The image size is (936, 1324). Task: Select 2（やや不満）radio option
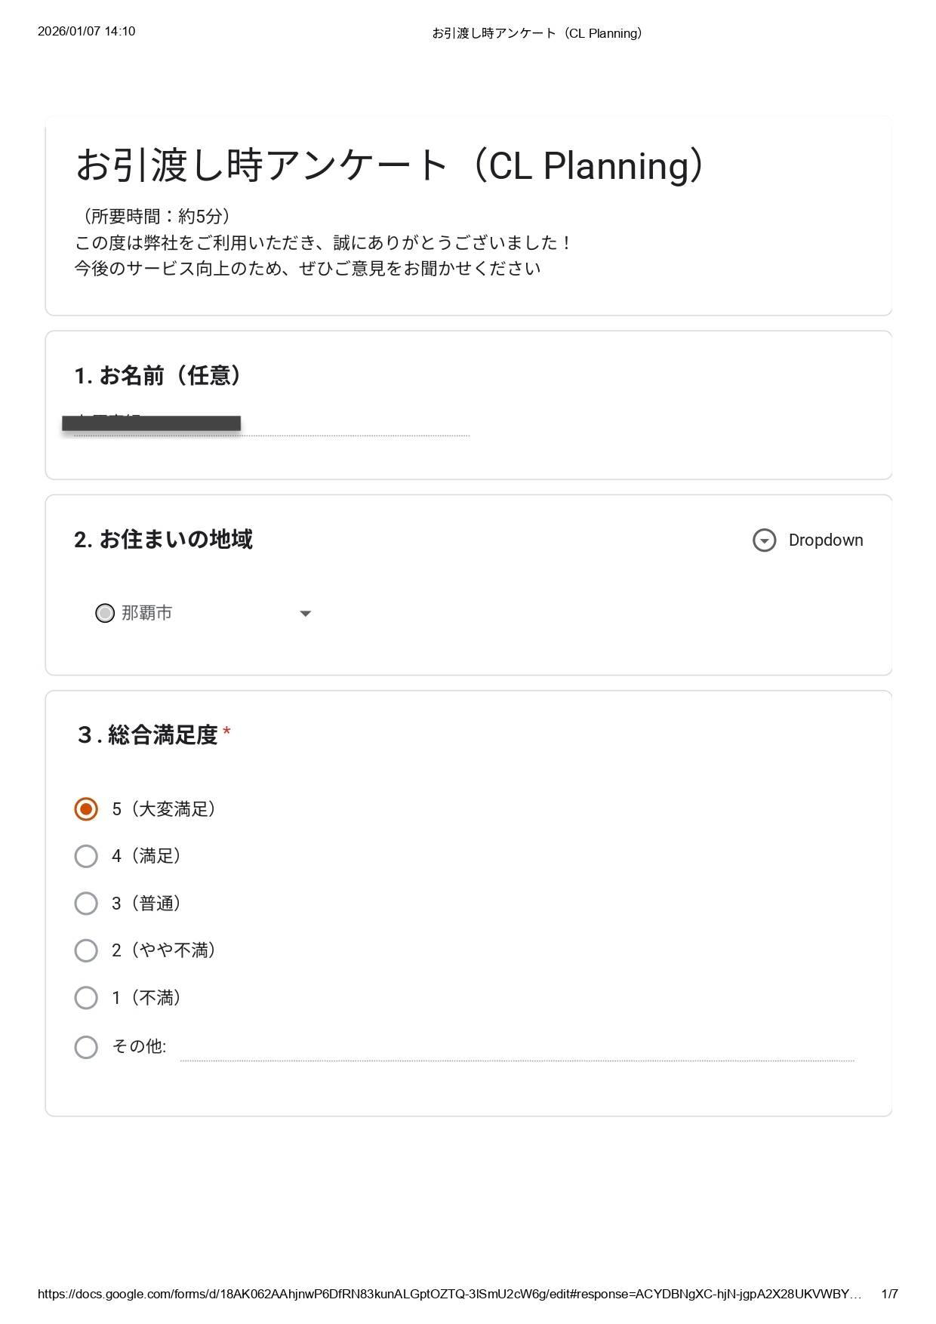86,950
